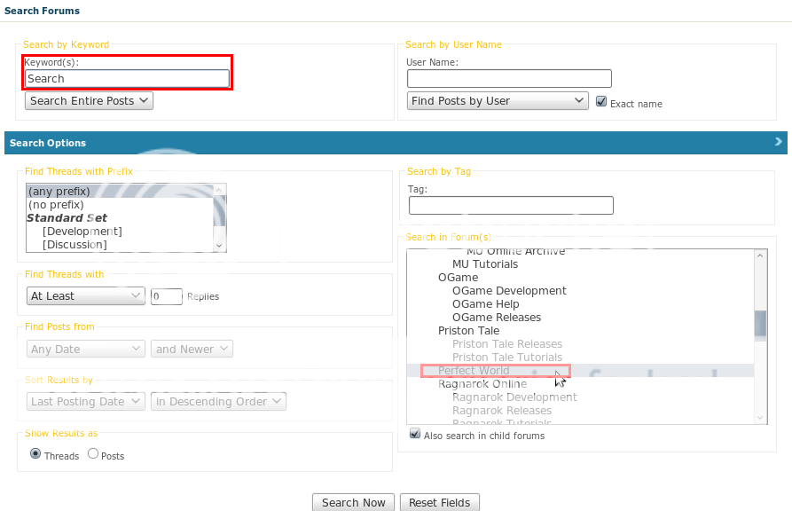Select [Development] in the prefix list
Image resolution: width=792 pixels, height=511 pixels.
82,232
